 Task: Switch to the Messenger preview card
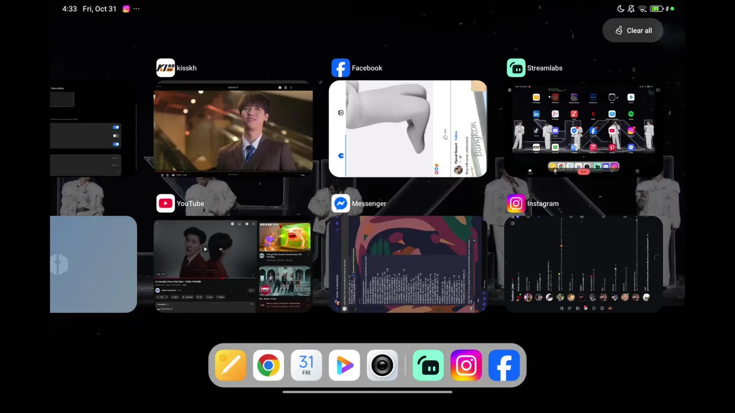[408, 264]
